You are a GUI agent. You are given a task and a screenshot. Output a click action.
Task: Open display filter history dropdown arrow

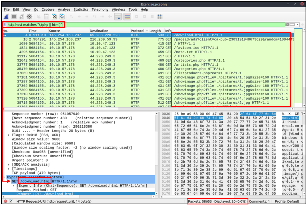[x=298, y=25]
